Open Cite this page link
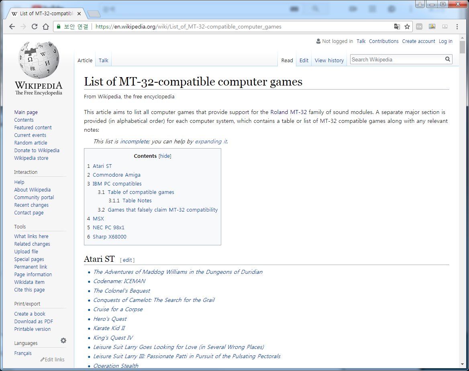The height and width of the screenshot is (371, 469). click(29, 289)
